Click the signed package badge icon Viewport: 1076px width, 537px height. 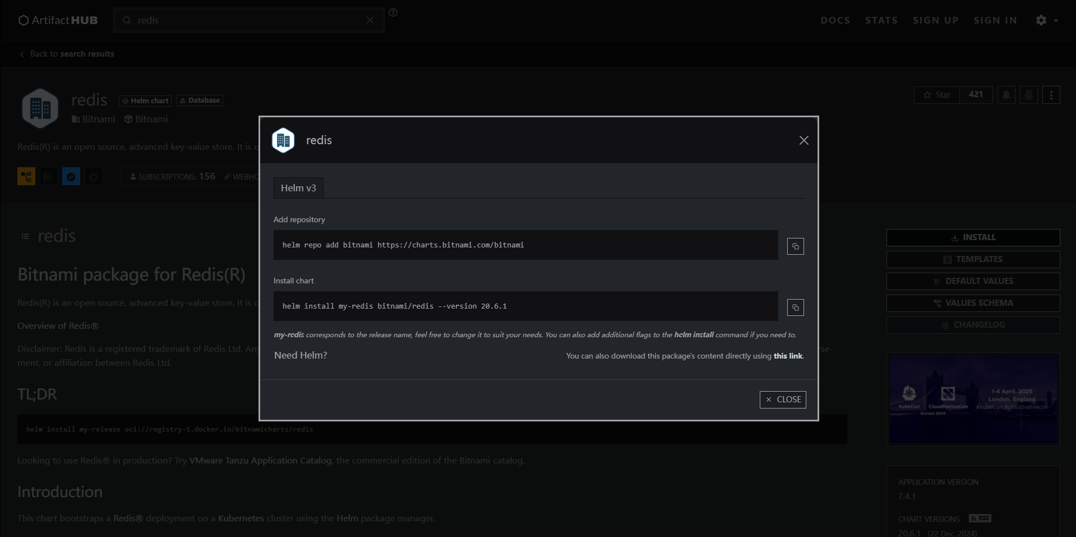click(49, 176)
